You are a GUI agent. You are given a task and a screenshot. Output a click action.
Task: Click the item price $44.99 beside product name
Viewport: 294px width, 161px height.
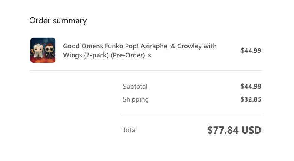(251, 50)
